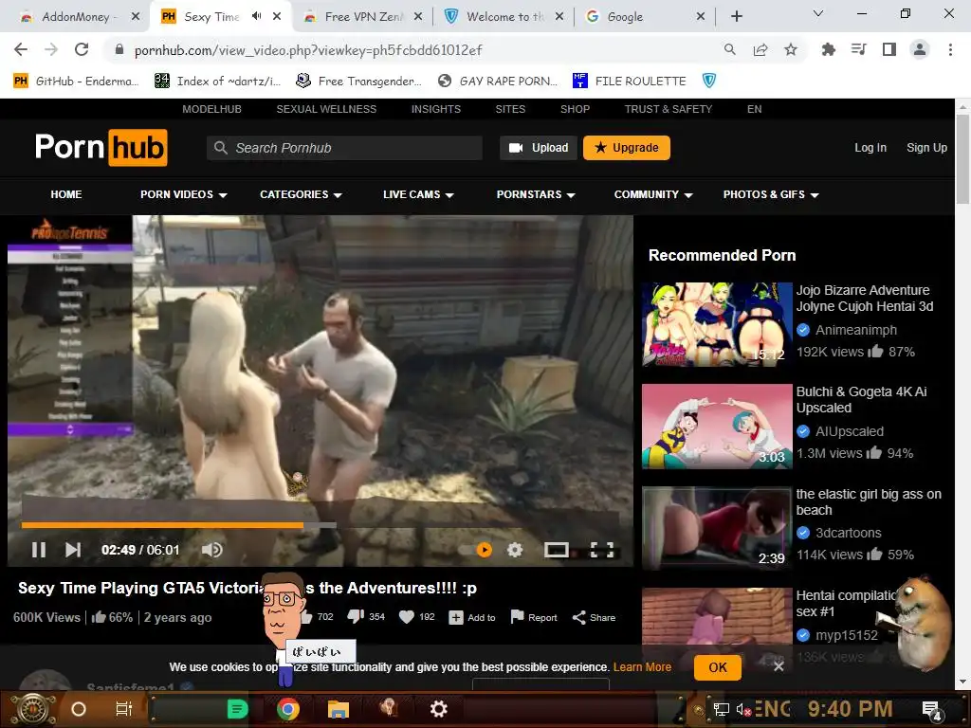The width and height of the screenshot is (971, 728).
Task: Skip to the next video
Action: pyautogui.click(x=73, y=550)
